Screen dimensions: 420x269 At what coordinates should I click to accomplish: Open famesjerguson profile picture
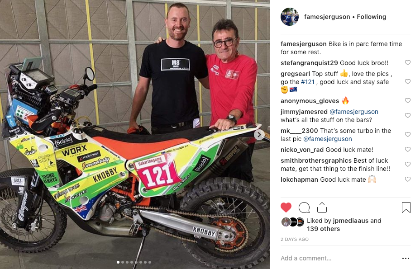[x=290, y=17]
